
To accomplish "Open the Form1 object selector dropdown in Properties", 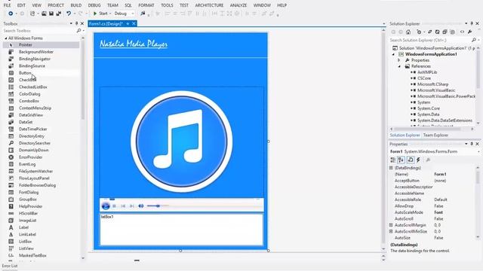I will pyautogui.click(x=478, y=152).
